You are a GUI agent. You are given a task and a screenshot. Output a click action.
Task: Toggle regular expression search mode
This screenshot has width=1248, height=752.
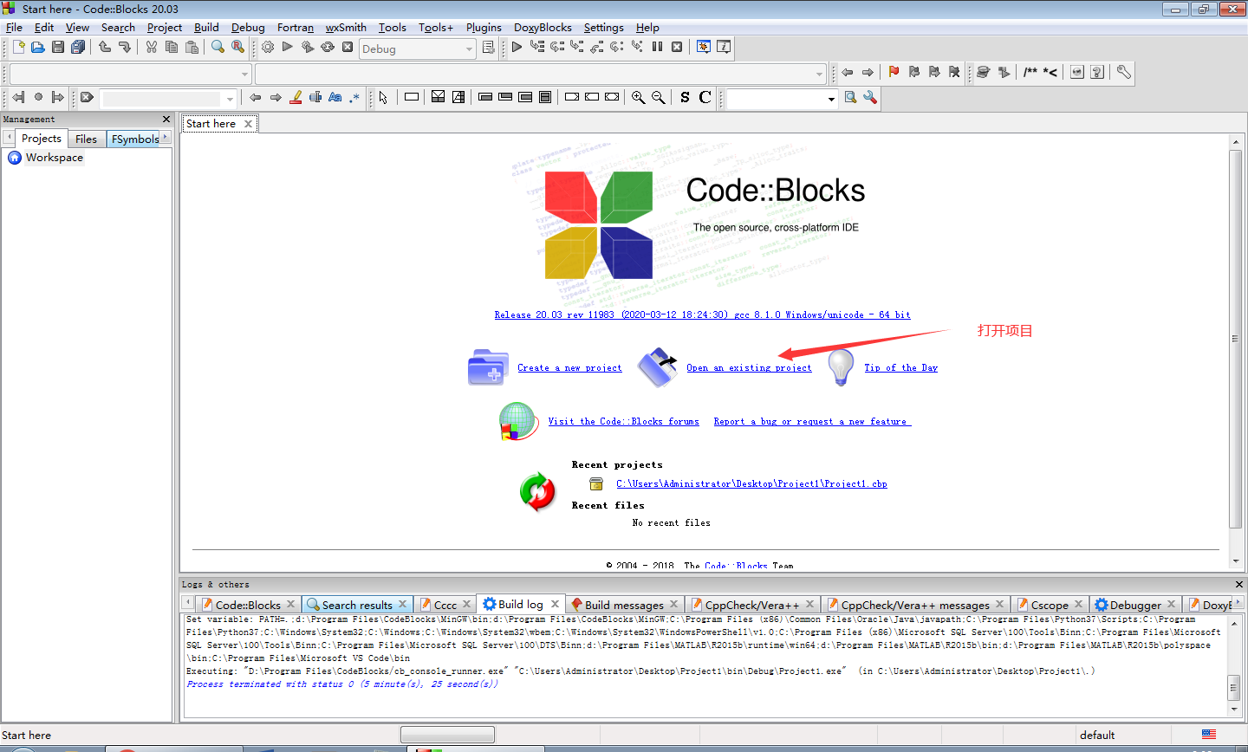pyautogui.click(x=354, y=97)
